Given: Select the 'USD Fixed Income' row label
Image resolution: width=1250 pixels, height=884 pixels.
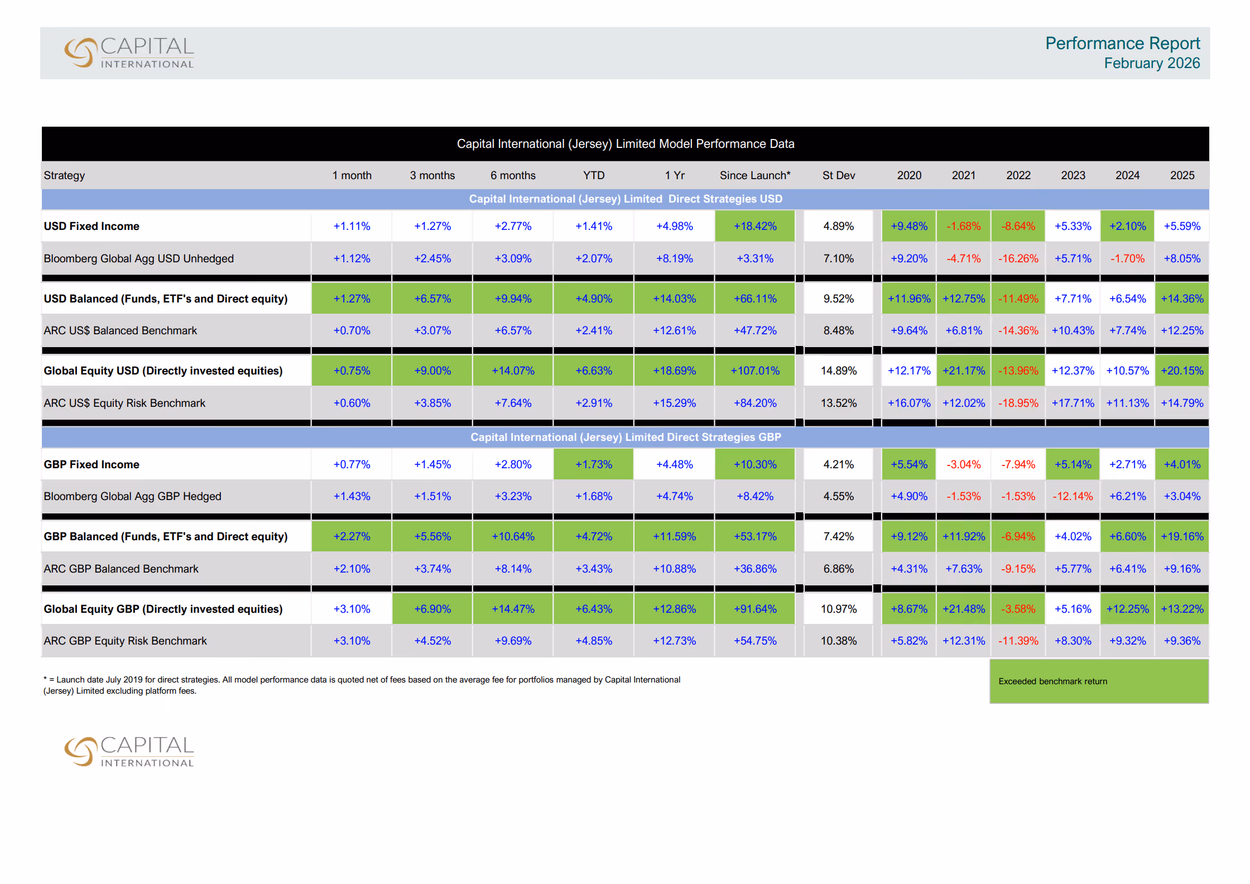Looking at the screenshot, I should click(92, 226).
